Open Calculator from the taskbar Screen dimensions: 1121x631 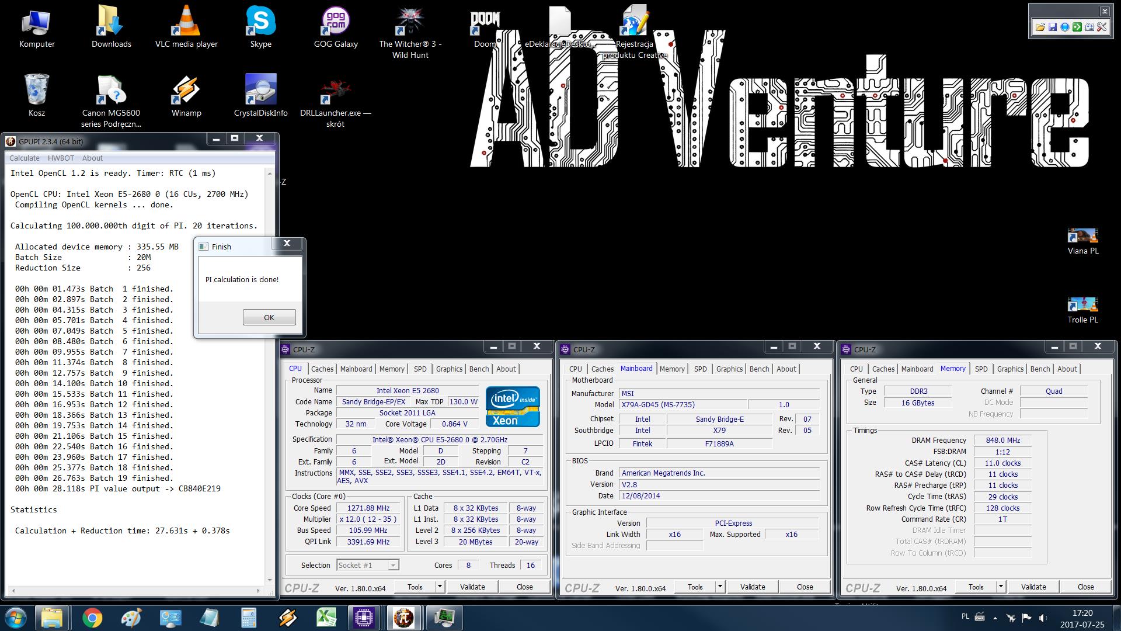tap(249, 618)
